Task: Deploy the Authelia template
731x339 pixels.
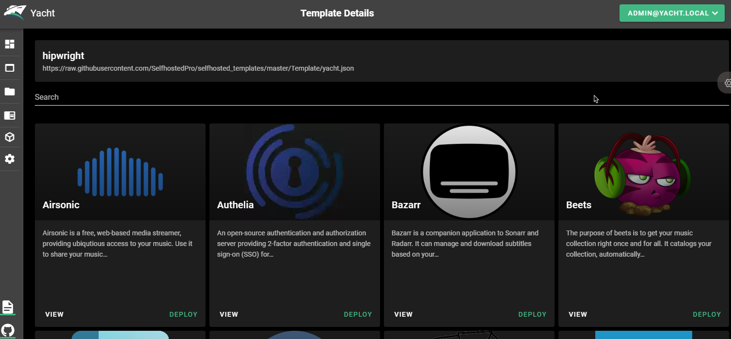Action: click(x=358, y=314)
